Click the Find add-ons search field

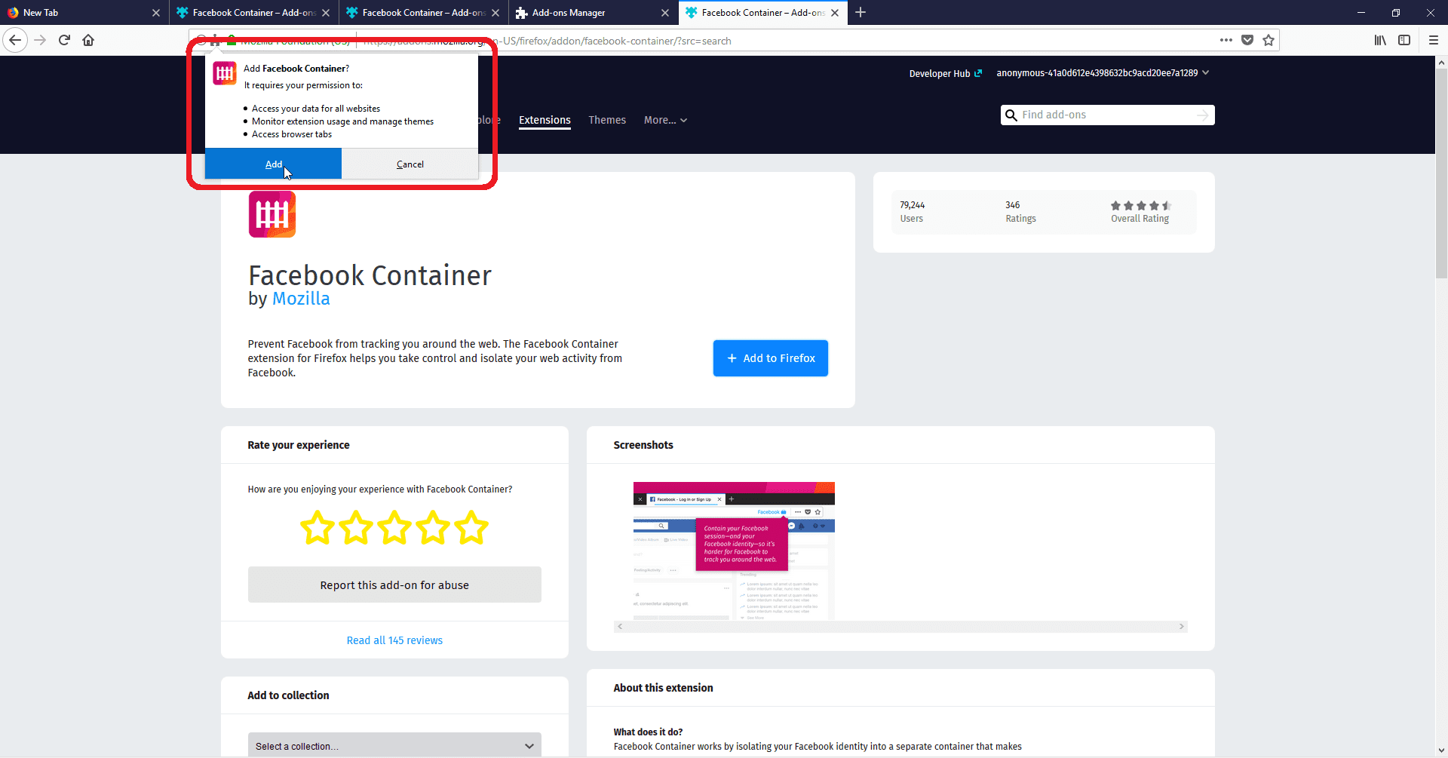(1107, 115)
